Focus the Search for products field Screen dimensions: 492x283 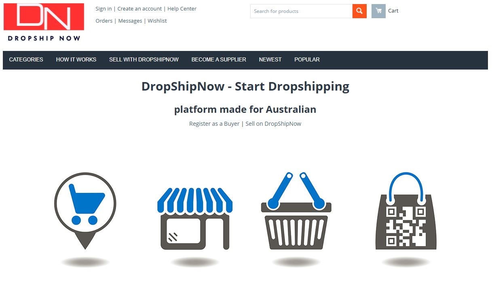301,11
